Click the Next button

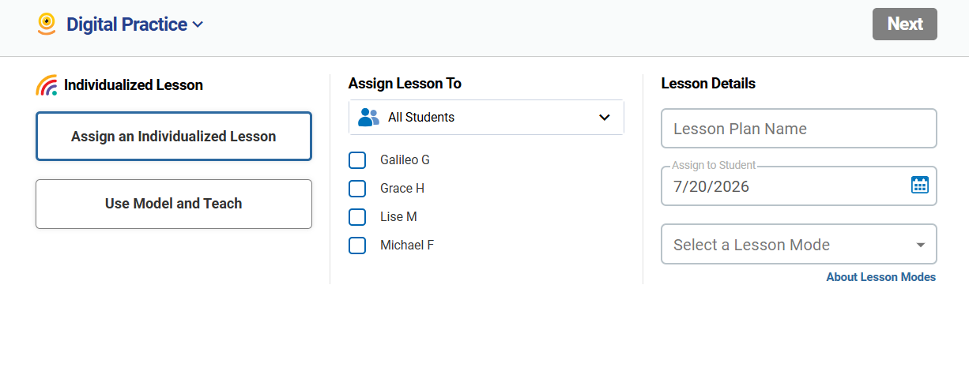click(905, 24)
